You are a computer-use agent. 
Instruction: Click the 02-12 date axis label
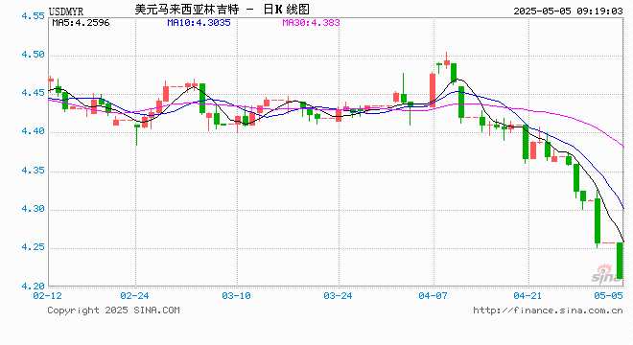pyautogui.click(x=48, y=296)
